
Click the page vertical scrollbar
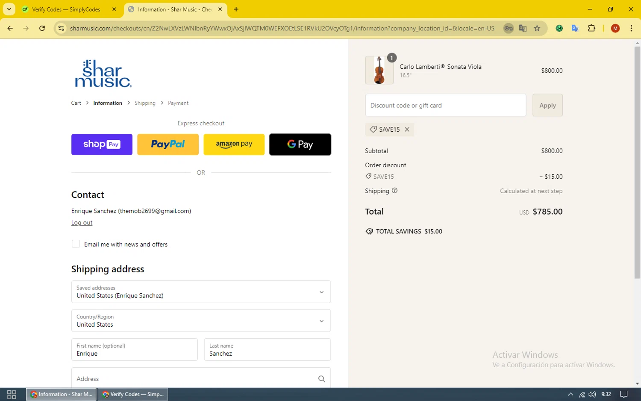(637, 162)
